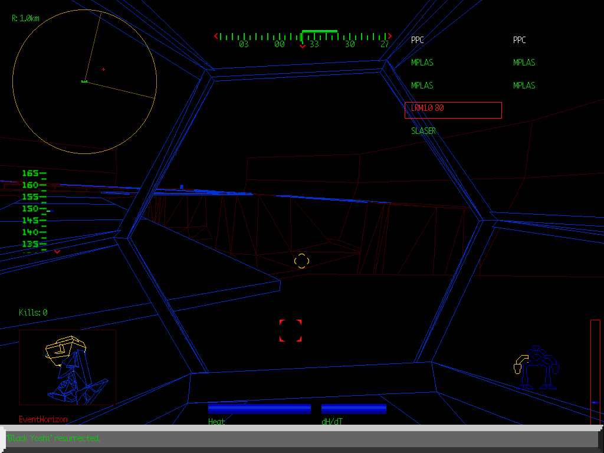Image resolution: width=604 pixels, height=453 pixels.
Task: Click the red heading chevron under compass
Action: point(303,46)
